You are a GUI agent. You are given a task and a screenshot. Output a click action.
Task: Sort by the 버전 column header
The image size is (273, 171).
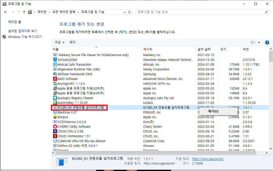(255, 49)
